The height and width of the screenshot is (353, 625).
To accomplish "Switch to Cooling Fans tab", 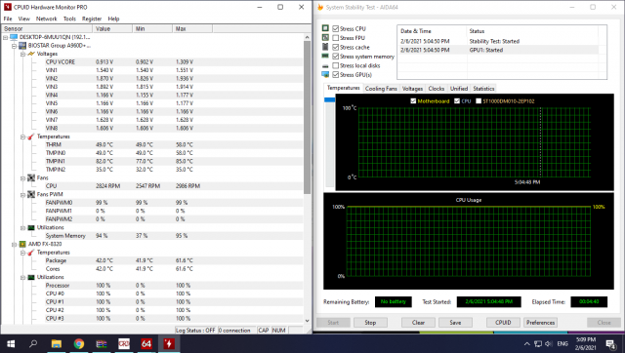I will tap(381, 89).
